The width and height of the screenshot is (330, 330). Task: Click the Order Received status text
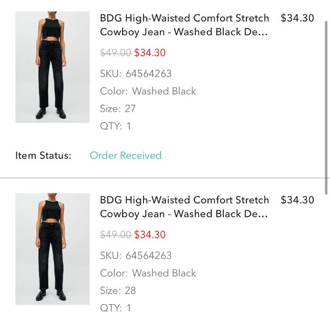[x=125, y=156]
